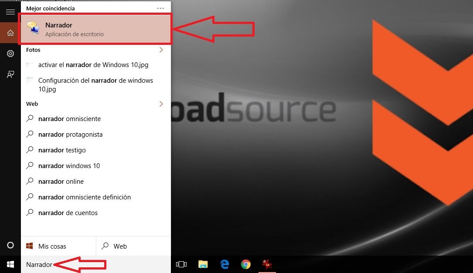Switch to the Mis cosas tab
The width and height of the screenshot is (473, 273).
click(58, 246)
